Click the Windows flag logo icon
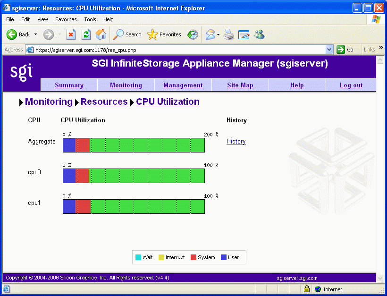Image resolution: width=387 pixels, height=296 pixels. click(376, 19)
